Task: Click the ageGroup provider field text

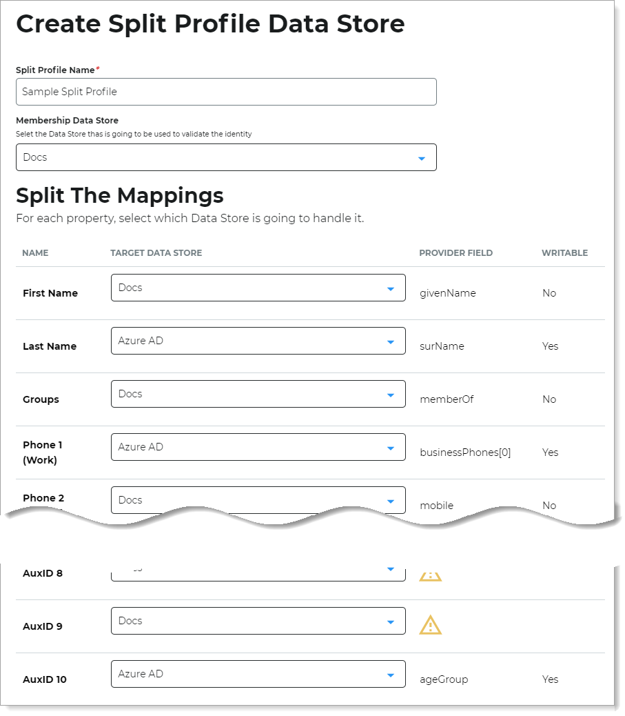Action: click(444, 679)
